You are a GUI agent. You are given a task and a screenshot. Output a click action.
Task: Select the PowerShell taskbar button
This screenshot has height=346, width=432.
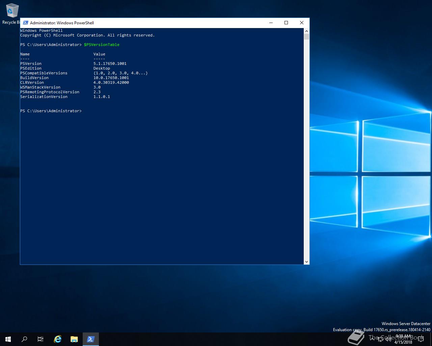coord(90,339)
